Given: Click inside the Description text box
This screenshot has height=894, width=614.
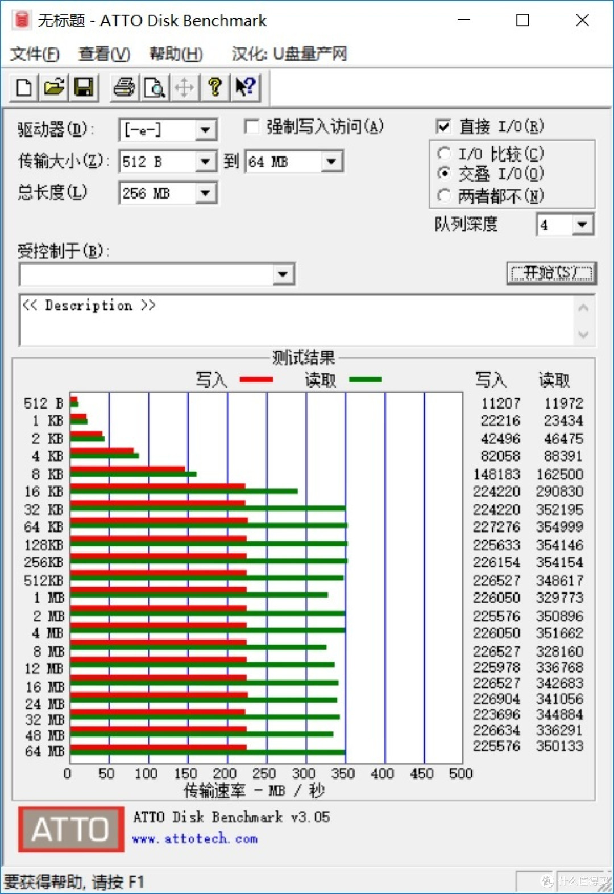Looking at the screenshot, I should [296, 320].
